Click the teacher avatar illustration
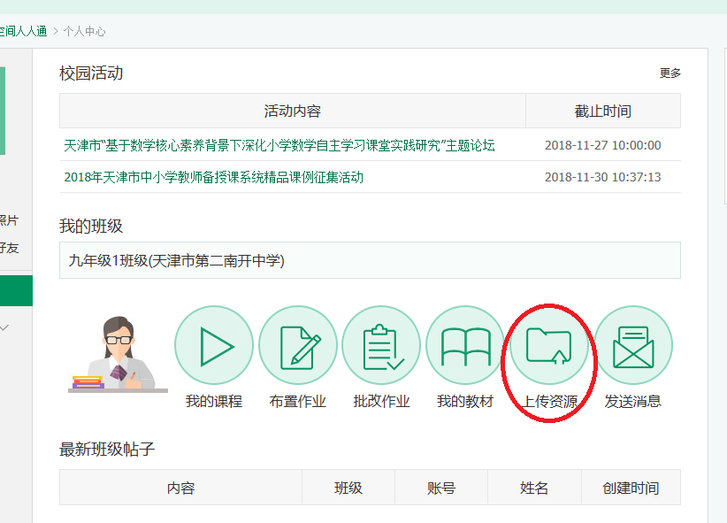The image size is (727, 523). [x=118, y=355]
